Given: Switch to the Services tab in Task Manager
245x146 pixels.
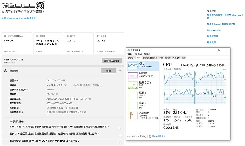Looking at the screenshot, I should click(x=184, y=58).
